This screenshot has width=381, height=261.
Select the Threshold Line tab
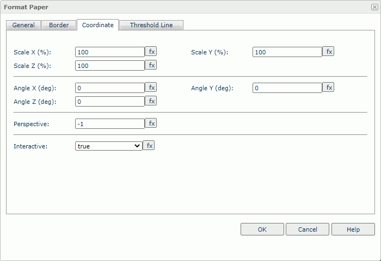(151, 25)
